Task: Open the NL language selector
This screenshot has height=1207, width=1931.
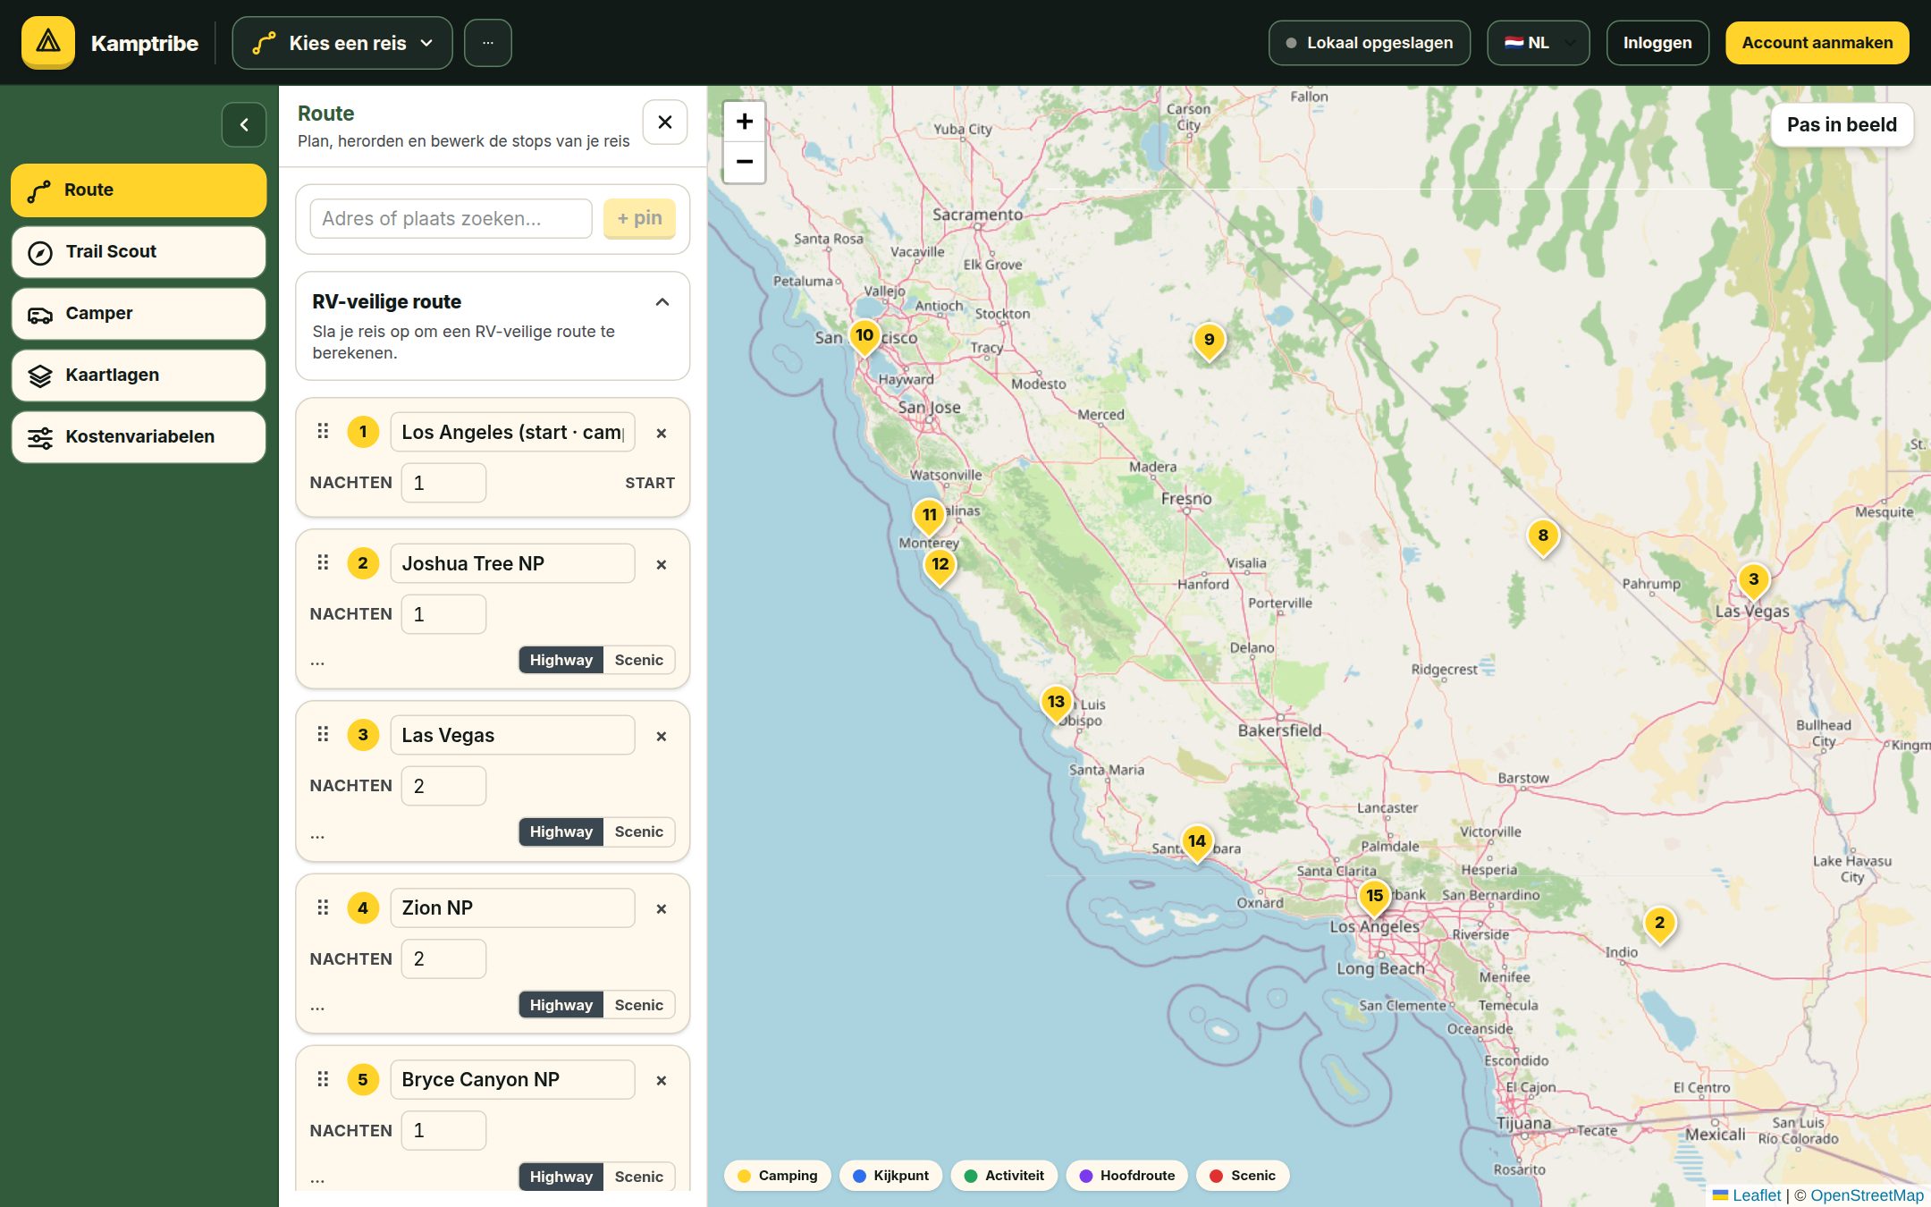Action: [1538, 43]
